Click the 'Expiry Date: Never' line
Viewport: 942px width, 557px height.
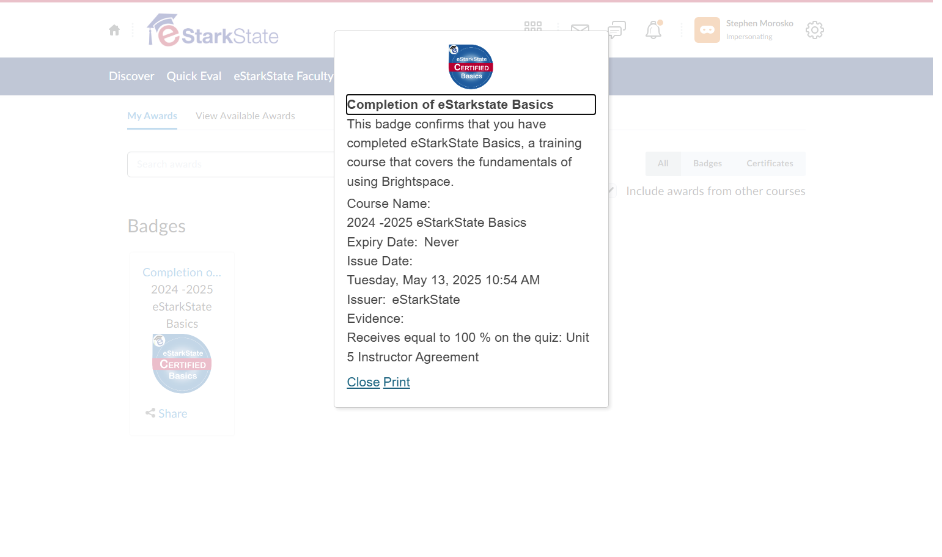click(x=403, y=242)
